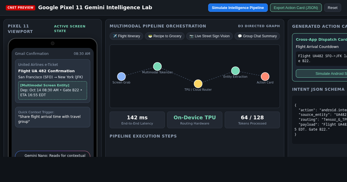Click the 08:30 AM timestamp

[82, 54]
